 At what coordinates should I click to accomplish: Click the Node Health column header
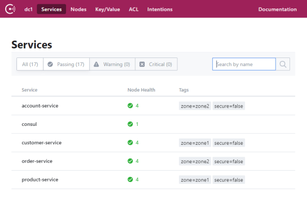141,90
